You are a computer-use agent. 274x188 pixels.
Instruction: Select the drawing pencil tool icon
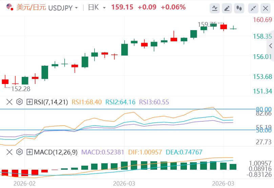coord(227,8)
